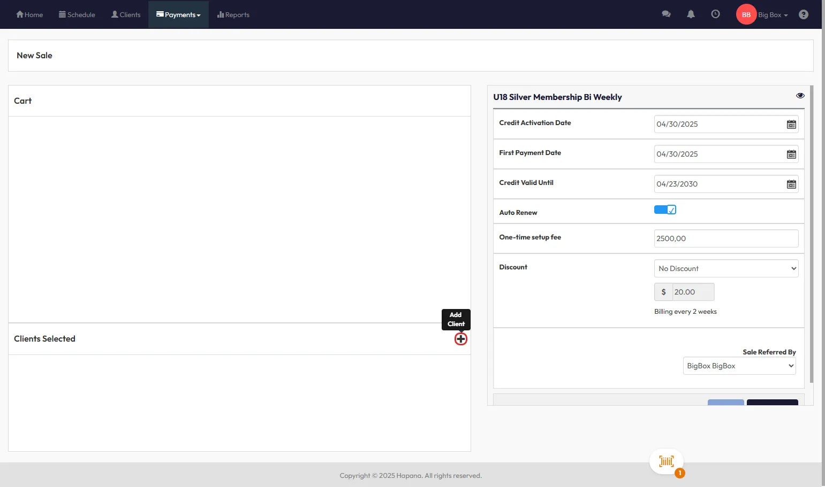This screenshot has height=487, width=825.
Task: Click the Add Client plus icon
Action: [x=460, y=339]
